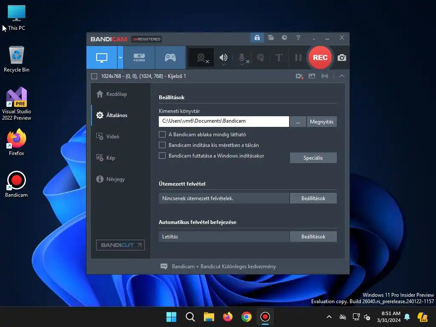The height and width of the screenshot is (327, 436).
Task: Show hidden tray icons chevron
Action: 329,317
